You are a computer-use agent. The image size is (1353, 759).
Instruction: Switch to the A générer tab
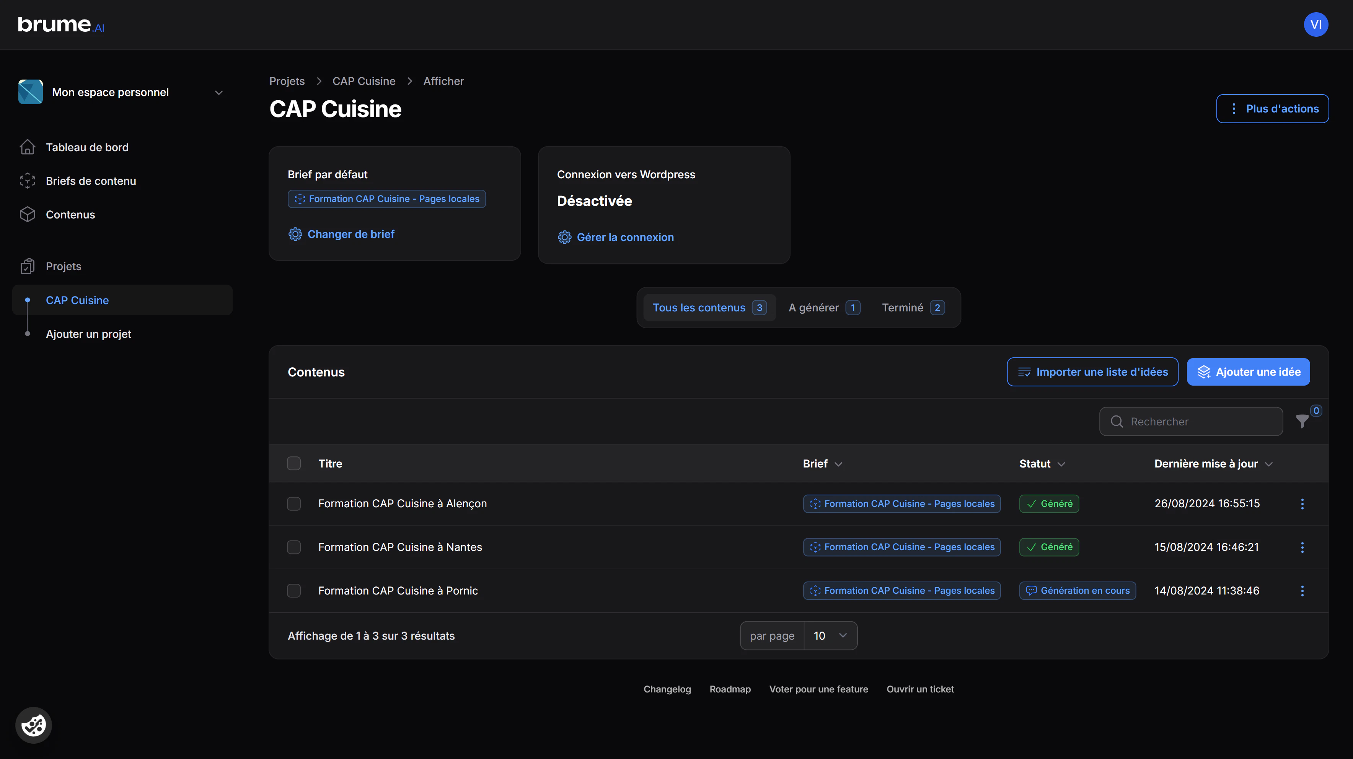pos(823,307)
